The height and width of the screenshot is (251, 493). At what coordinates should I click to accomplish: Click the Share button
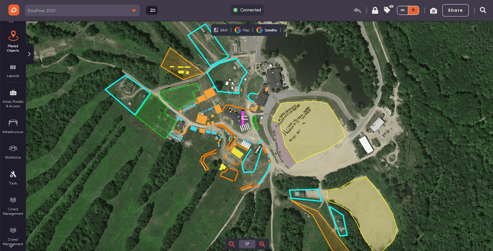coord(455,10)
